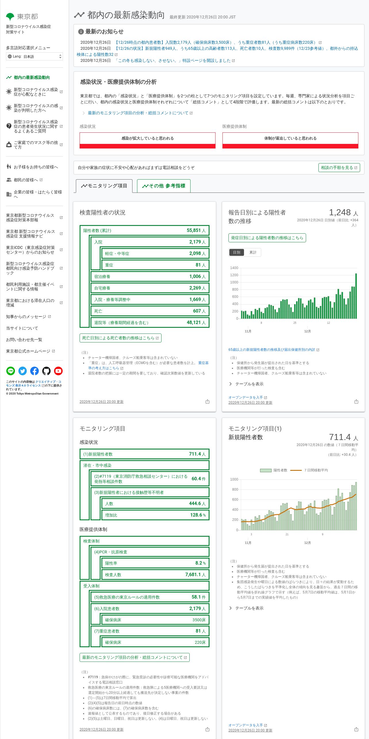Click external-link icon beside 東京都新型コロナウイルス感染症対策本部報
Viewport: 369px width, 739px height.
(x=61, y=218)
